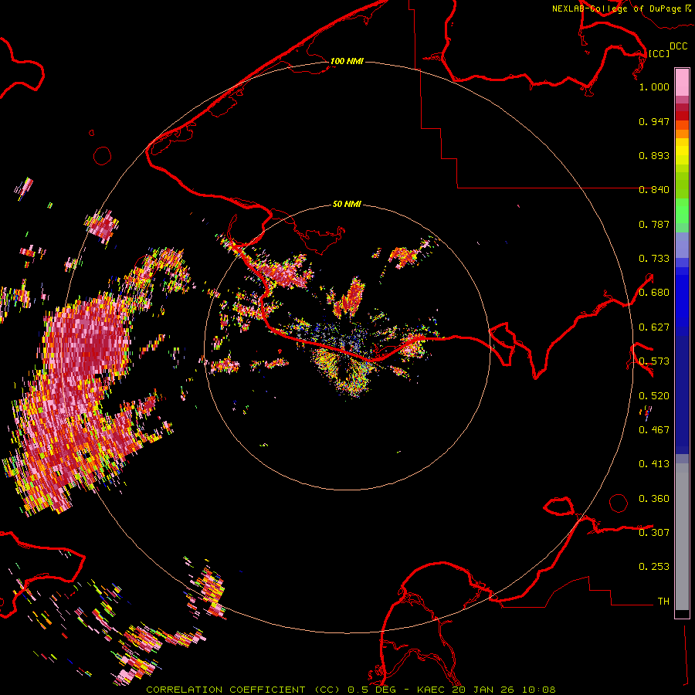The height and width of the screenshot is (695, 695).
Task: Click the 0.307 color scale label
Action: 654,533
